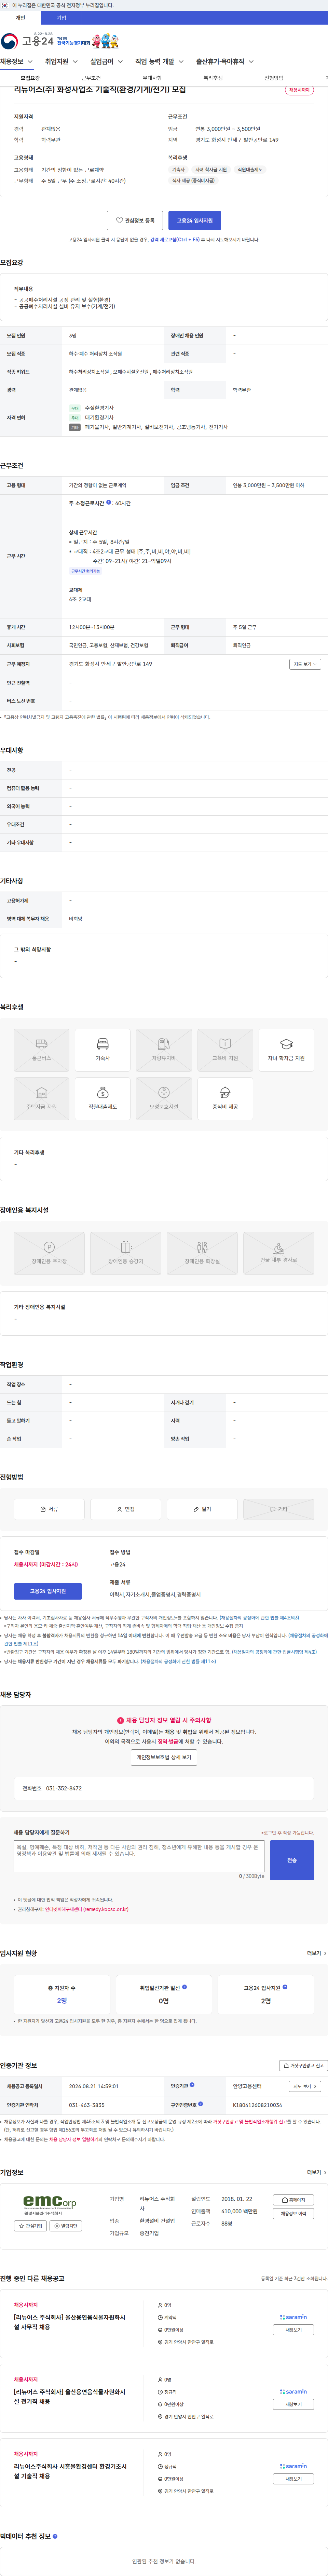The width and height of the screenshot is (328, 2576).
Task: Jump to 모집요강 section tab
Action: point(30,78)
